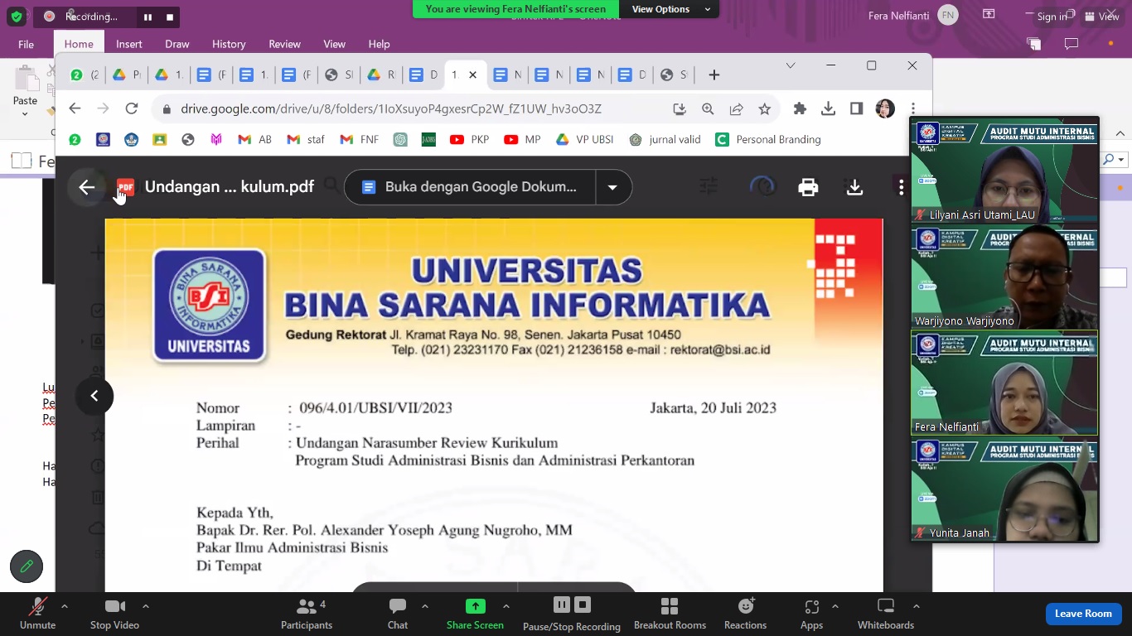
Task: Open a new Chrome tab
Action: pyautogui.click(x=714, y=75)
